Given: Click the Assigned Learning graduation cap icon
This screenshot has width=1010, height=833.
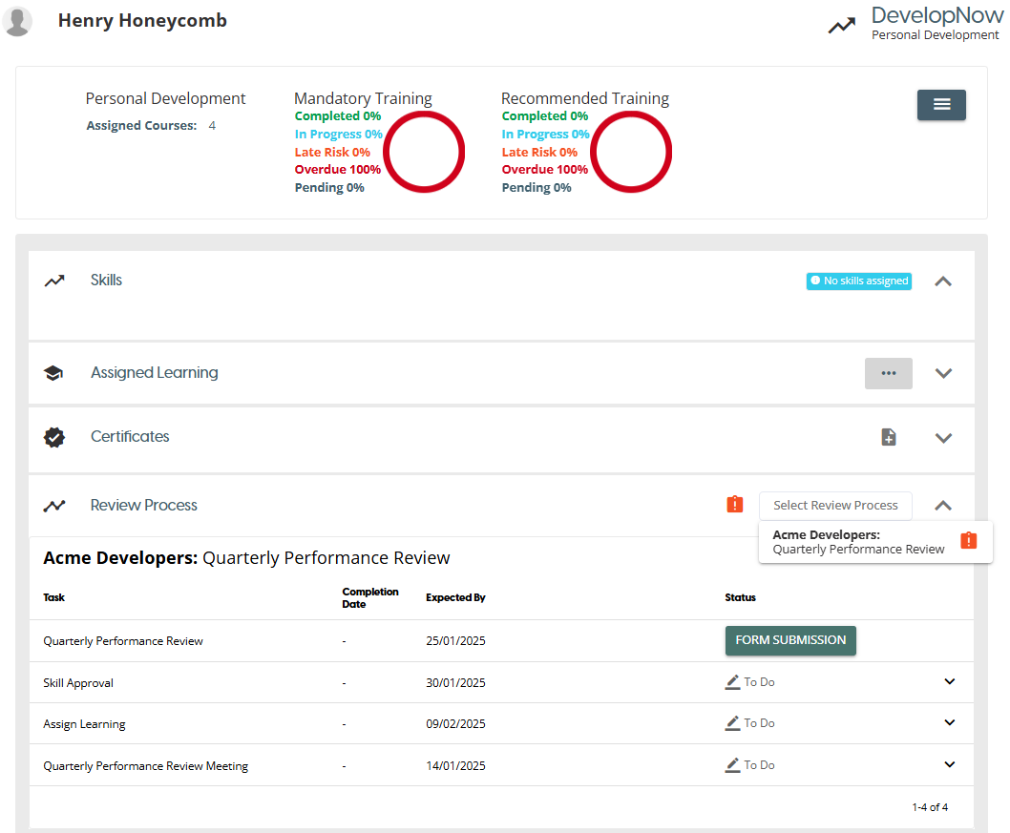Looking at the screenshot, I should pyautogui.click(x=53, y=373).
